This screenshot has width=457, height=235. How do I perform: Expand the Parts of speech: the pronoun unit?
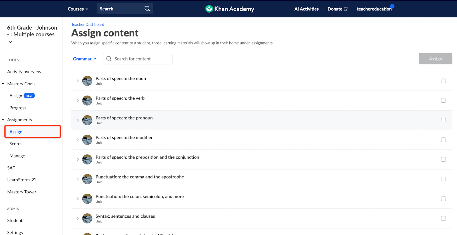tap(78, 120)
